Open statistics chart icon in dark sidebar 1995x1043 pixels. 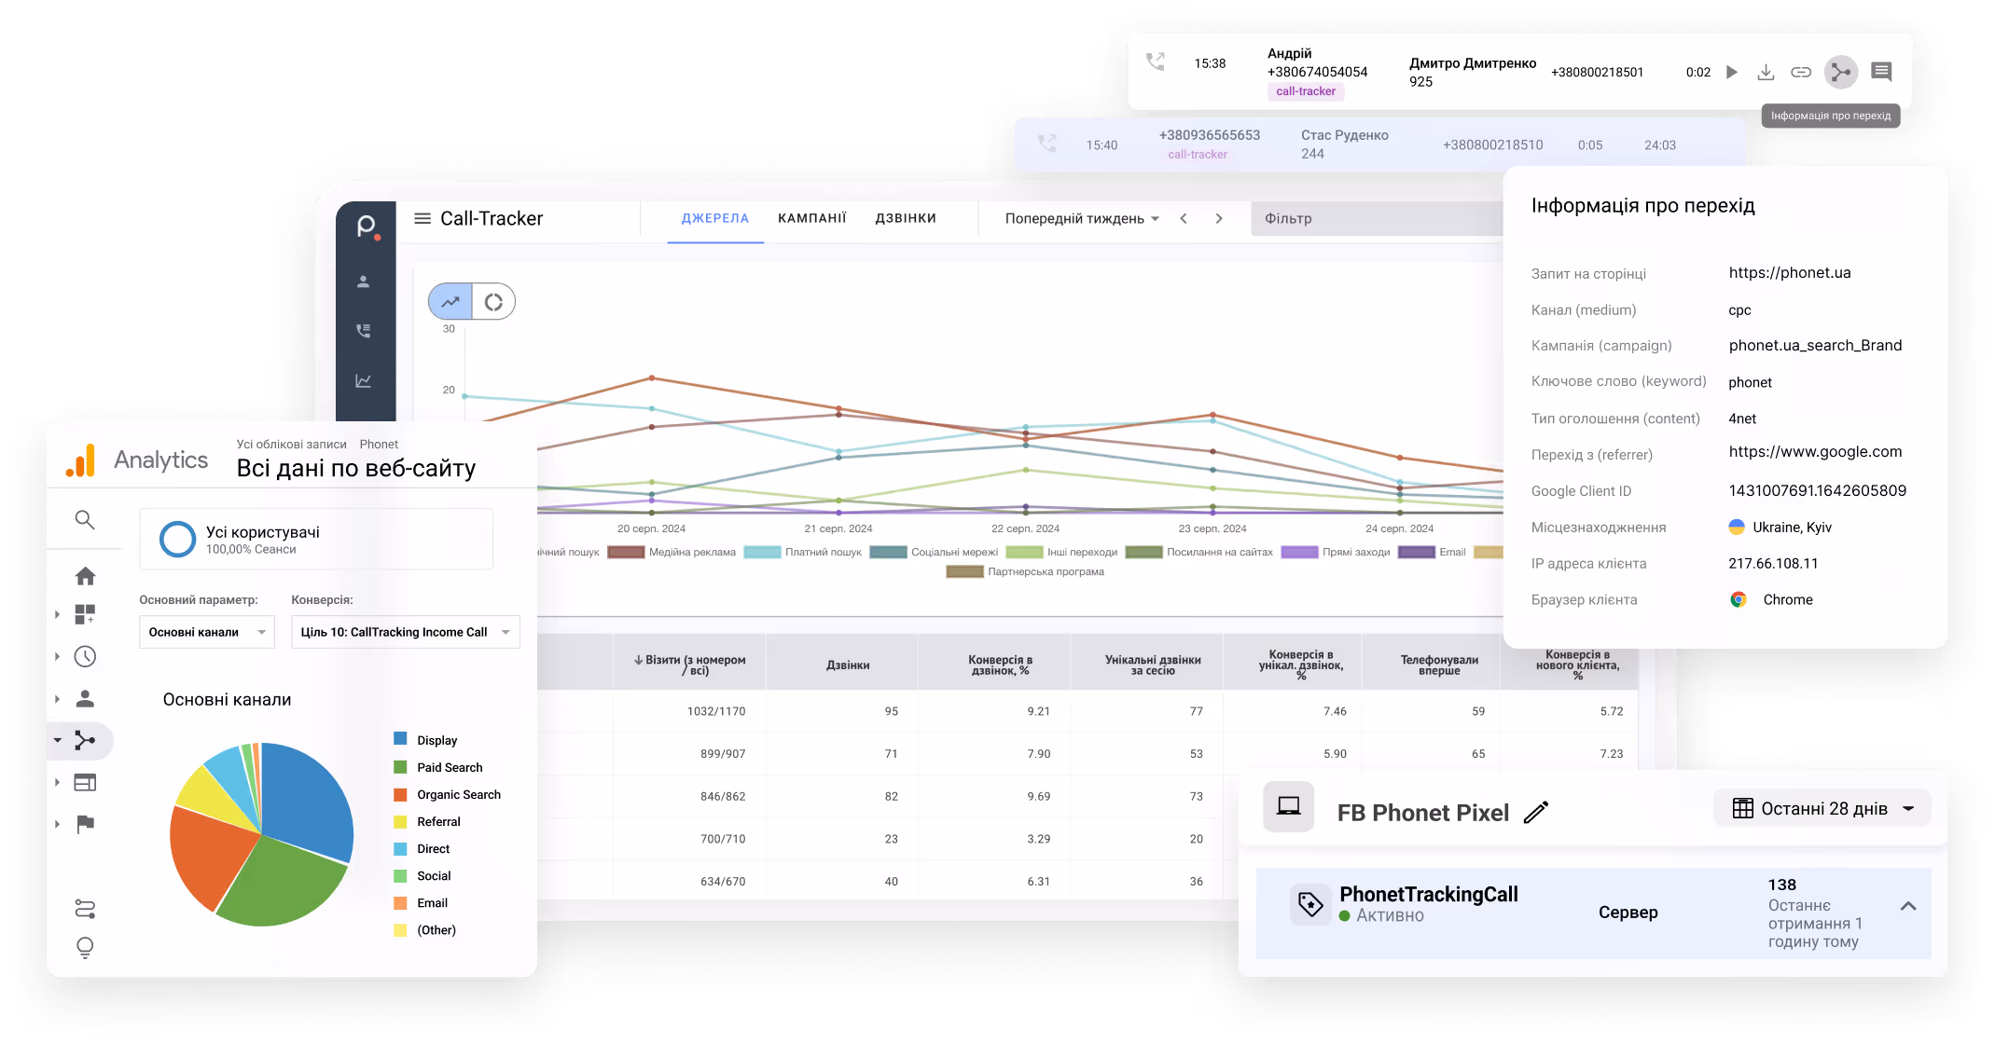[364, 381]
